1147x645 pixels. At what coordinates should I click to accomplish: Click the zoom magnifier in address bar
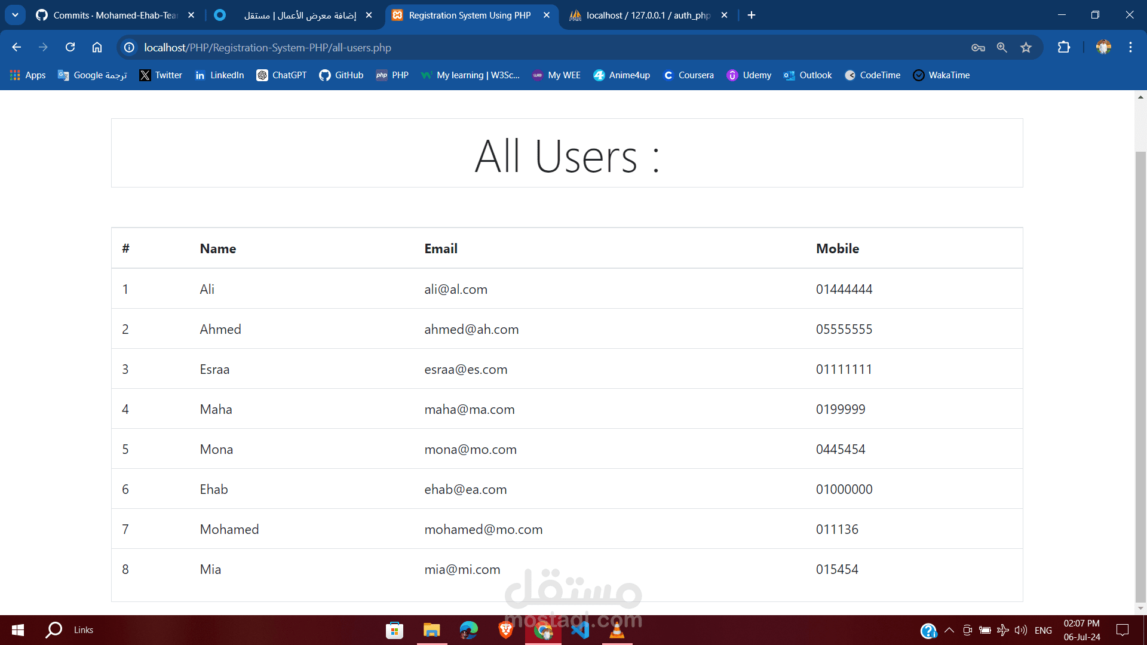click(x=1002, y=47)
